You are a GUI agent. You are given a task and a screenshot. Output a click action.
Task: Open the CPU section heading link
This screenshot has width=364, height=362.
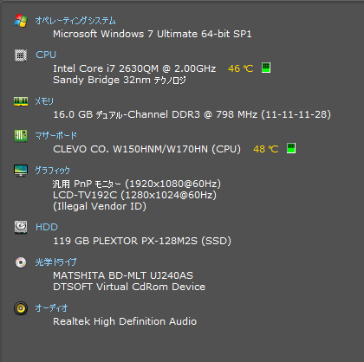click(x=46, y=55)
